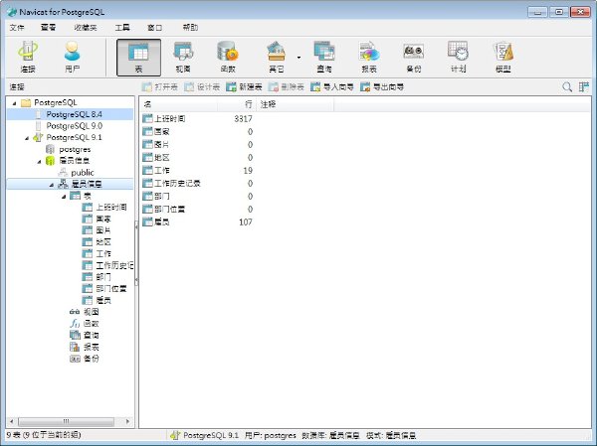Viewport: 597px width, 446px height.
Task: Collapse the 雇员信息 schema node arrow
Action: [52, 185]
